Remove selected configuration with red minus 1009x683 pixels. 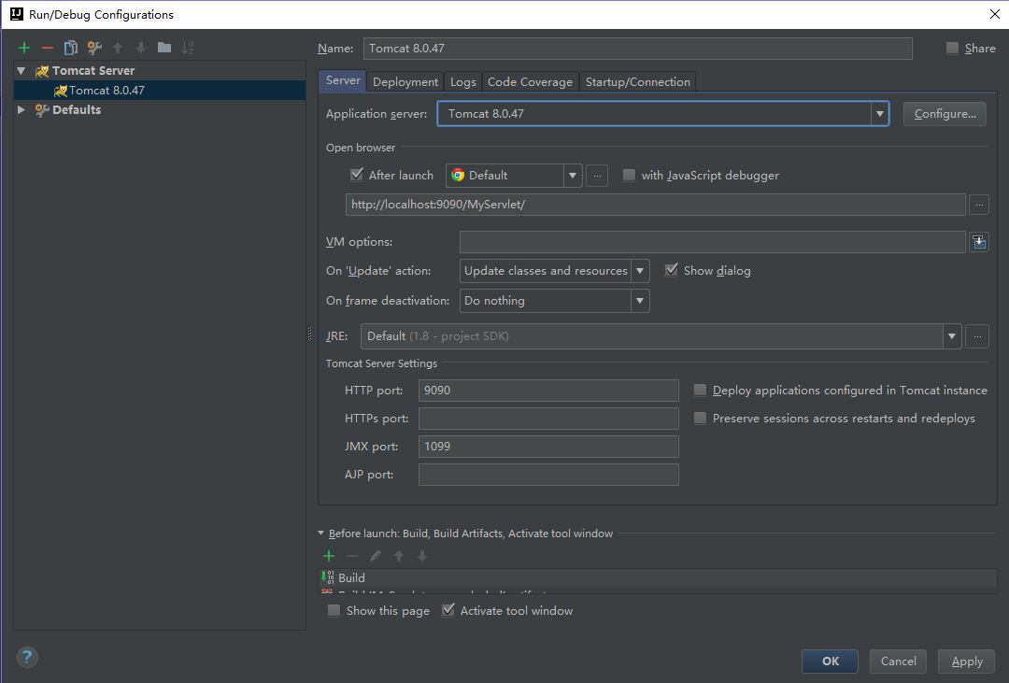[48, 48]
